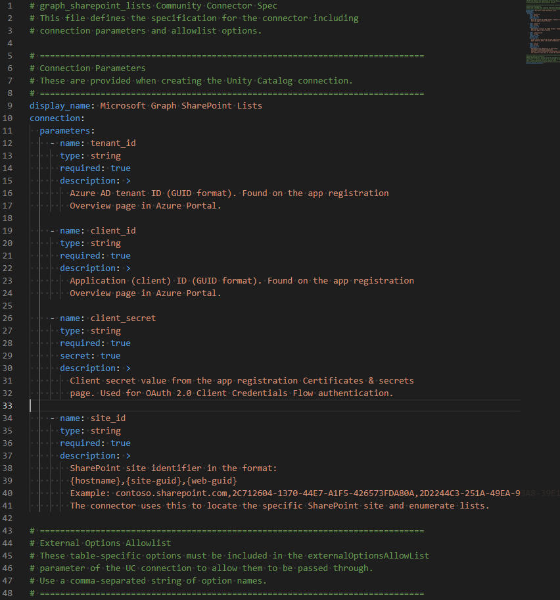The width and height of the screenshot is (560, 600).
Task: Place cursor on the client_id value
Action: (113, 231)
